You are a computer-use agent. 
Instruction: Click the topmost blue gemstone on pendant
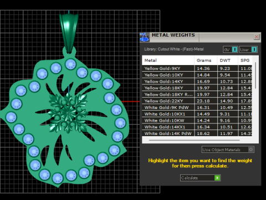(70, 64)
